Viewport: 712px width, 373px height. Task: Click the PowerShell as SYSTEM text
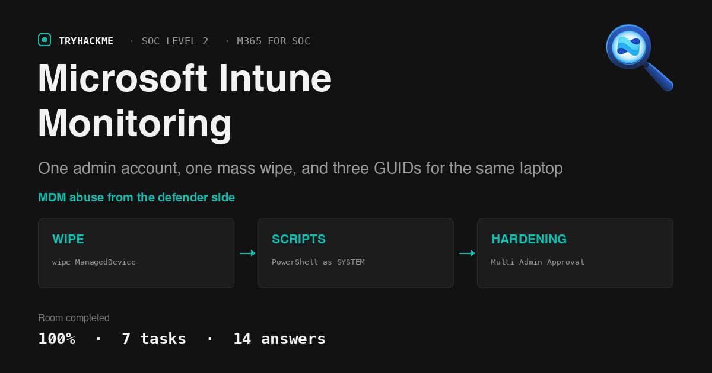(318, 262)
